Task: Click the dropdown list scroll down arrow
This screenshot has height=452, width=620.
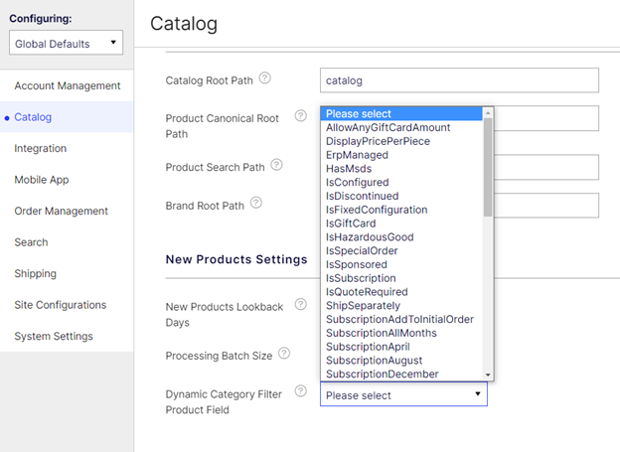Action: (x=488, y=375)
